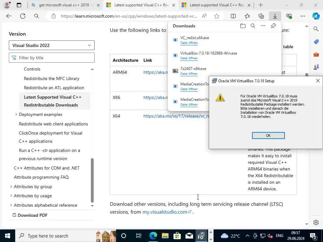Viewport: 323px width, 242px height.
Task: Open downloads folder icon in Downloads panel
Action: pos(243,26)
